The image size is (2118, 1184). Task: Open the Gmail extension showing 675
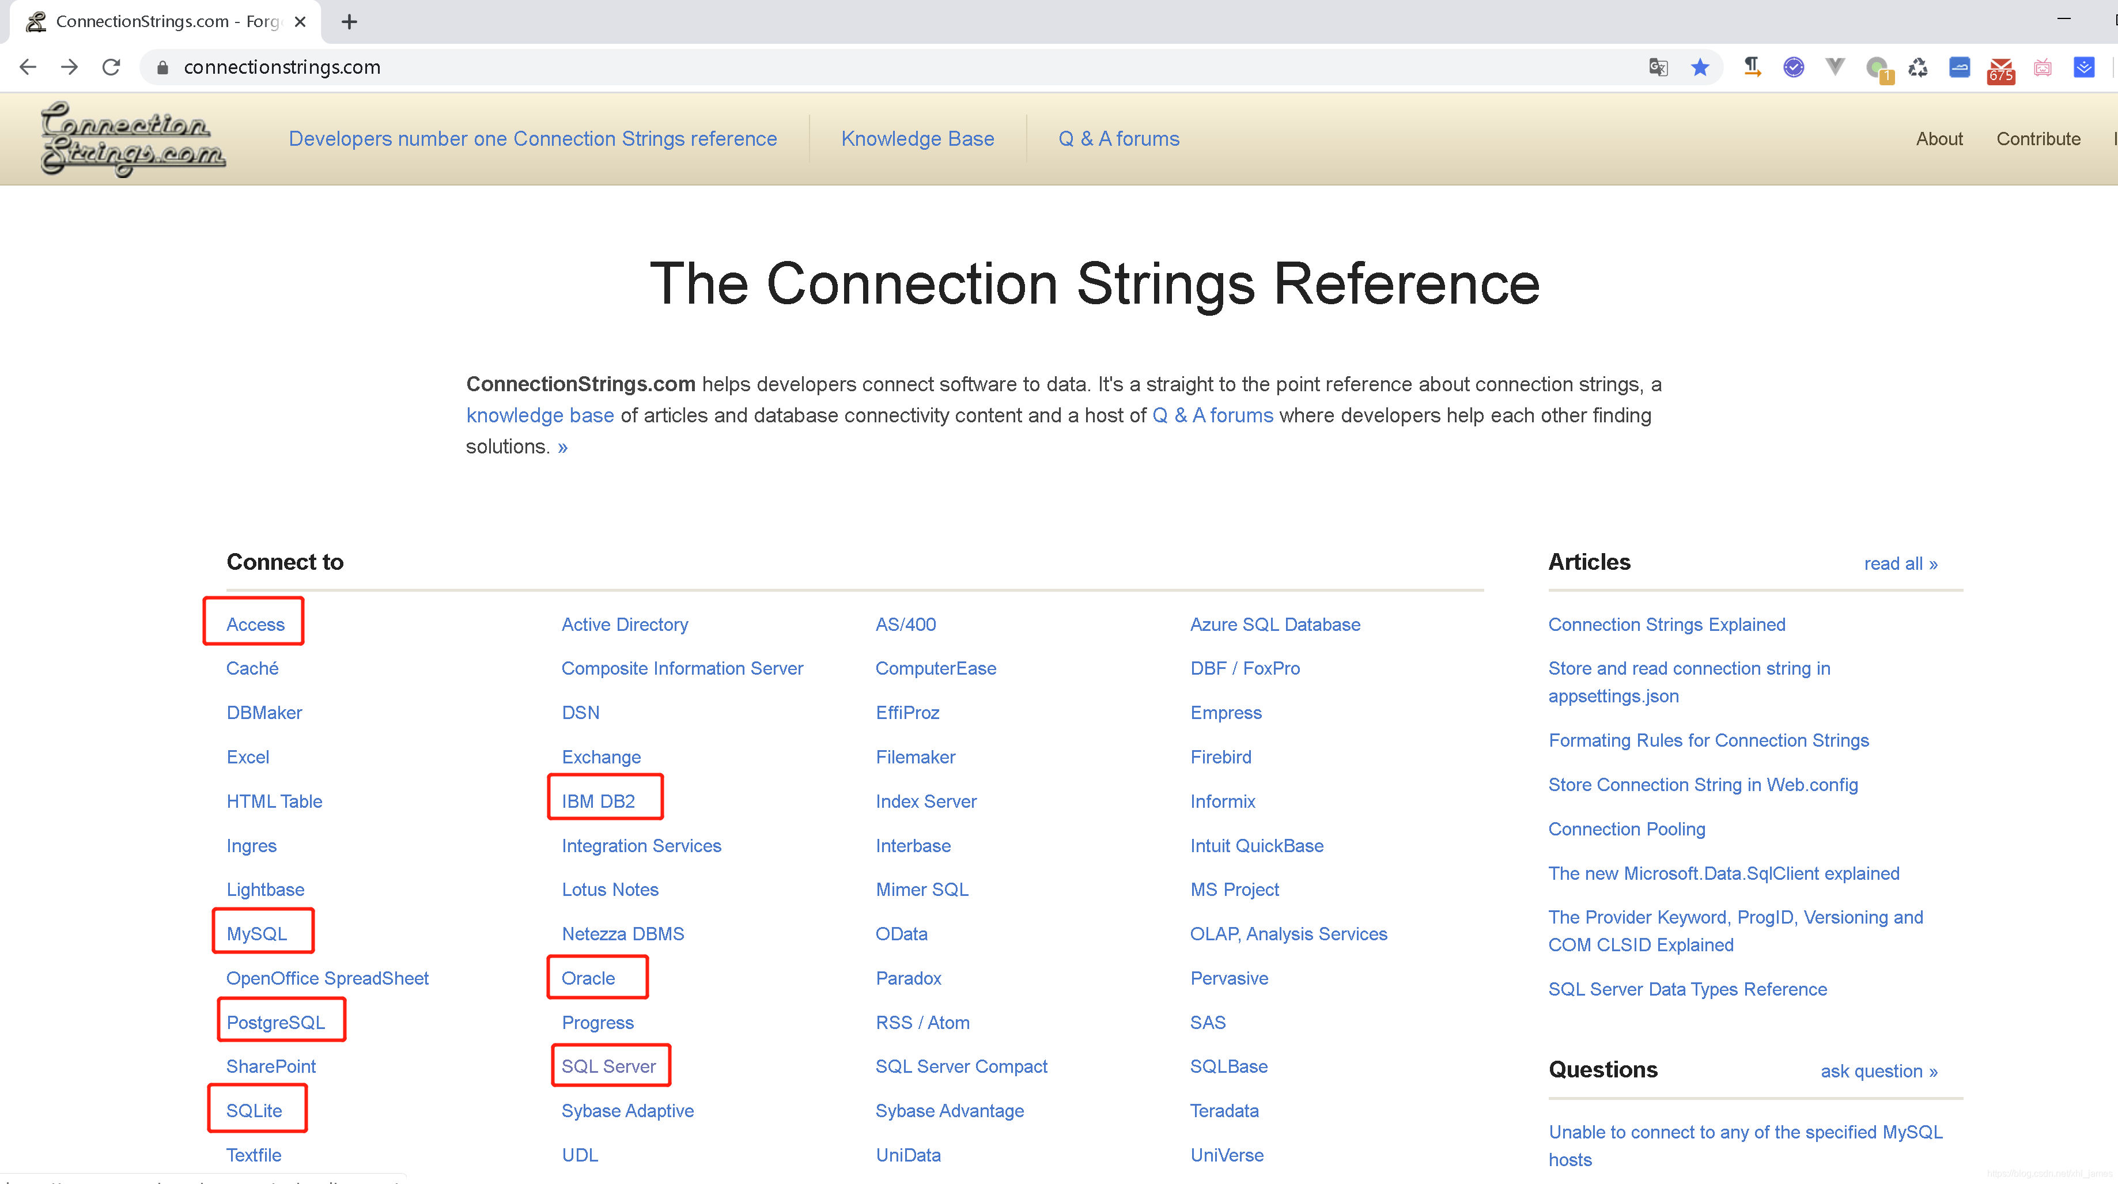pos(2000,70)
